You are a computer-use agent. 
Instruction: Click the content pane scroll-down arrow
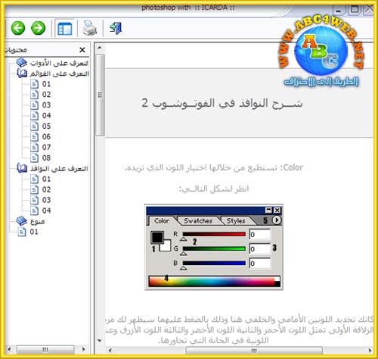tap(100, 340)
